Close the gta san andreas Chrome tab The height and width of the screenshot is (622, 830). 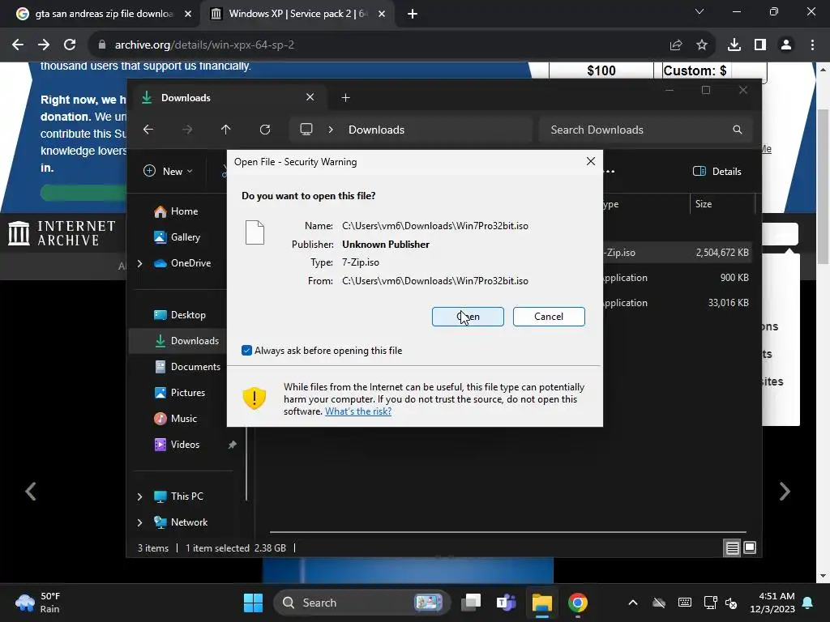pyautogui.click(x=188, y=14)
